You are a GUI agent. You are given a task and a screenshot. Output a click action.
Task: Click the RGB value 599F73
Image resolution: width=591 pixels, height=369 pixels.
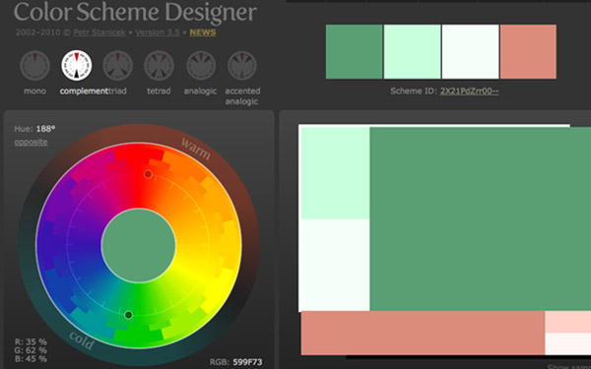[x=247, y=362]
